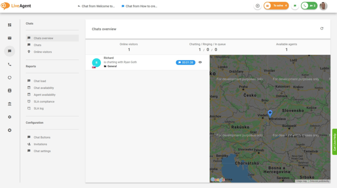The width and height of the screenshot is (337, 188).
Task: Open the Configuration gear icon in sidebar
Action: [10, 117]
